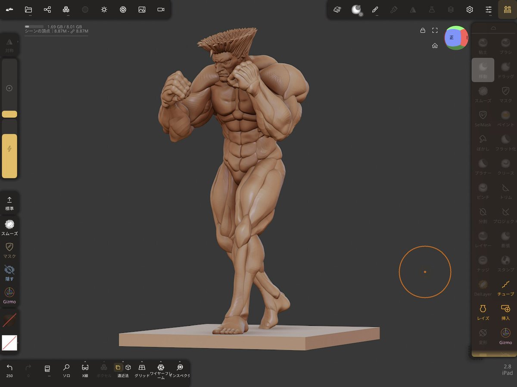Open the Scene hierarchy menu
The image size is (517, 387).
[x=47, y=9]
